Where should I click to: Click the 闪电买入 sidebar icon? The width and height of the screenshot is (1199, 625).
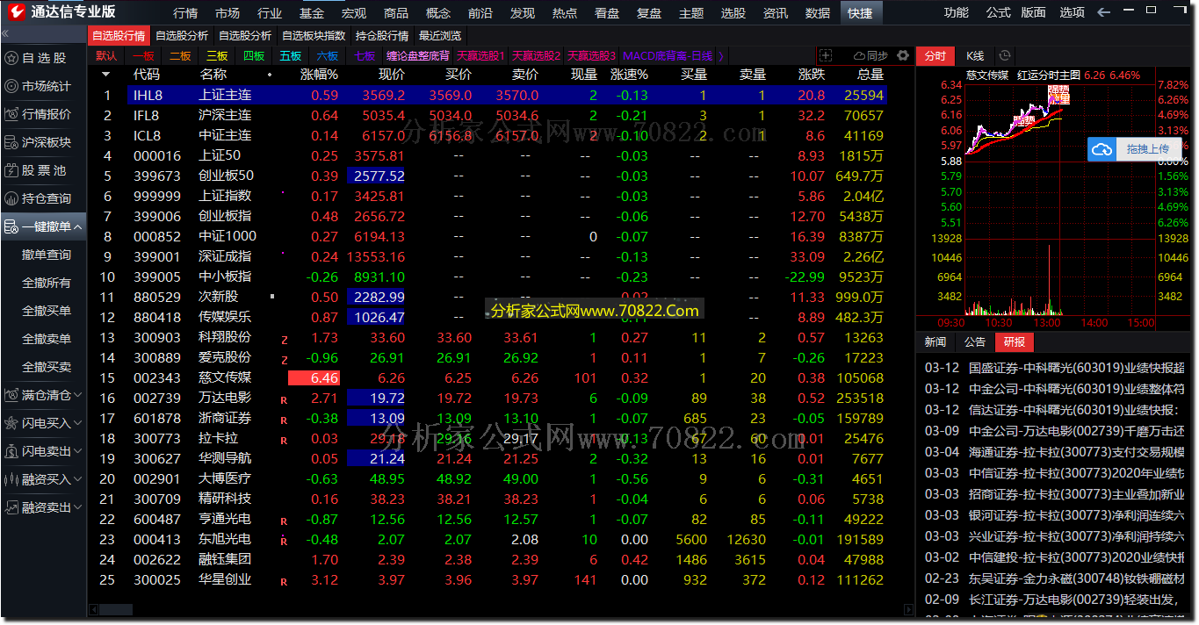(x=11, y=423)
